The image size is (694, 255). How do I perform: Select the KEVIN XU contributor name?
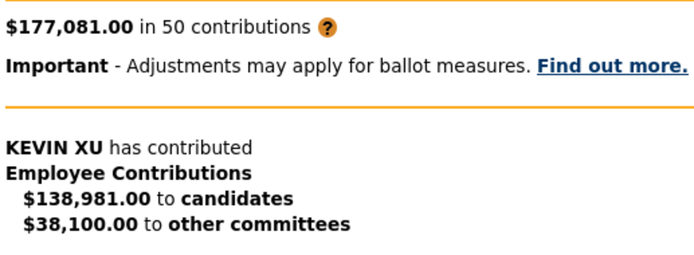54,148
